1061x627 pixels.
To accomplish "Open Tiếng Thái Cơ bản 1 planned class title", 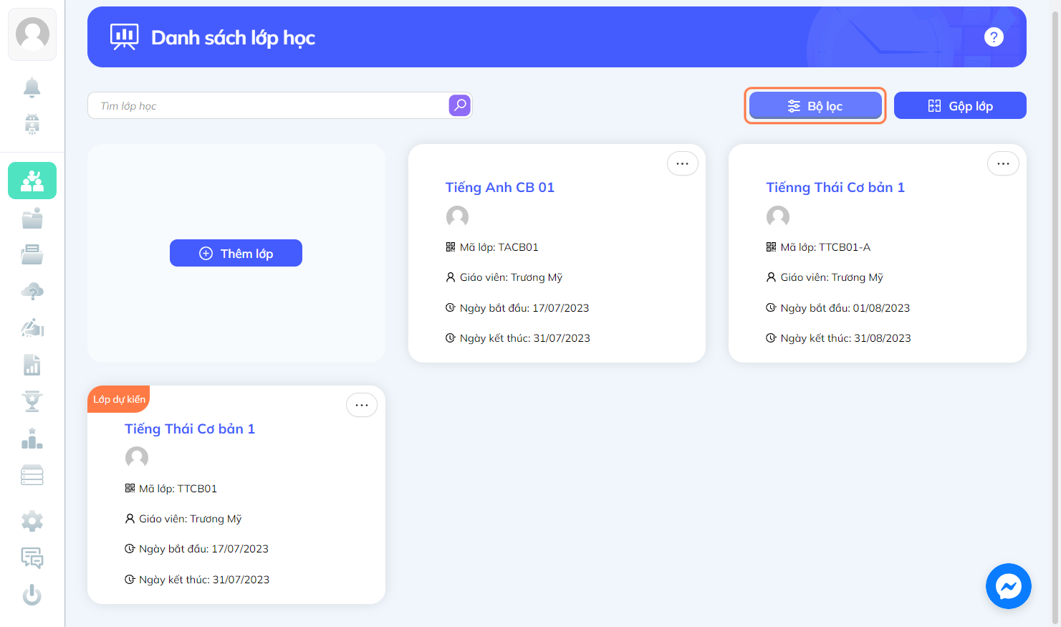I will [190, 429].
